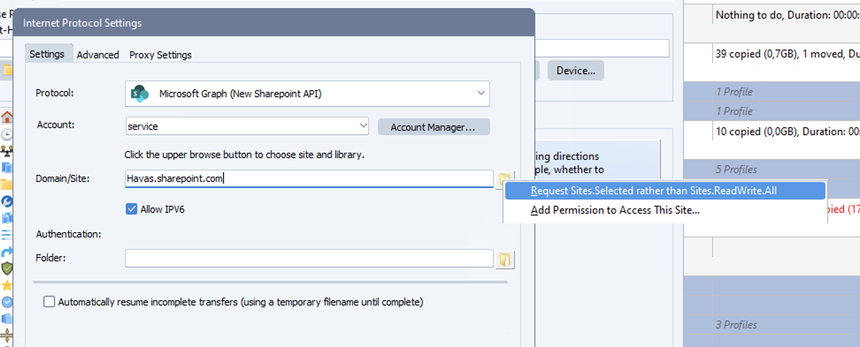Select the '3 Profiles' row in background list
Image resolution: width=860 pixels, height=347 pixels.
pos(772,324)
